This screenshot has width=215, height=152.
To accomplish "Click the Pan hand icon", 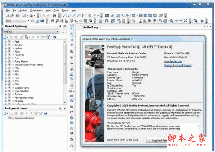I will coord(90,15).
